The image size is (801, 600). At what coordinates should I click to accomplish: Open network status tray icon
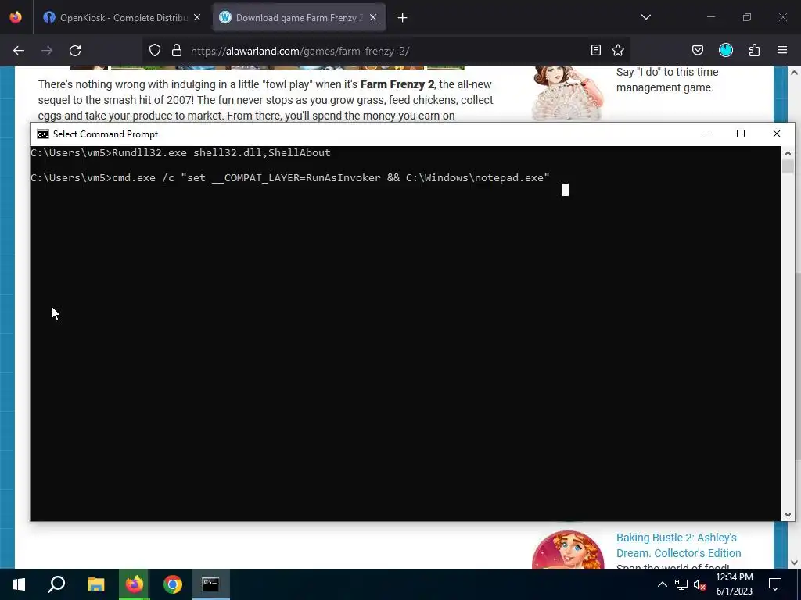681,584
